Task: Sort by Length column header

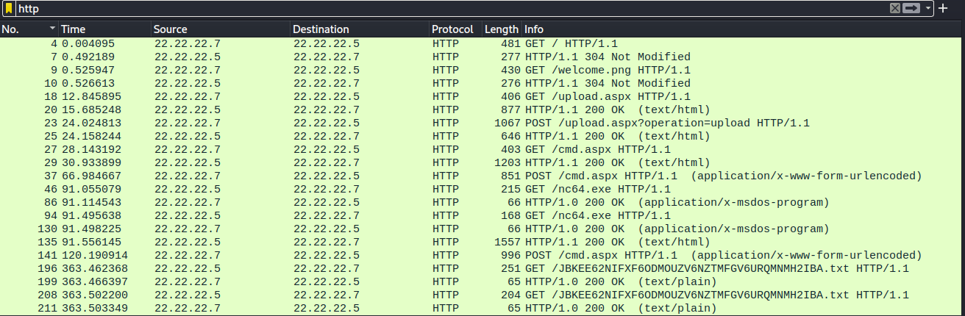Action: pyautogui.click(x=501, y=29)
